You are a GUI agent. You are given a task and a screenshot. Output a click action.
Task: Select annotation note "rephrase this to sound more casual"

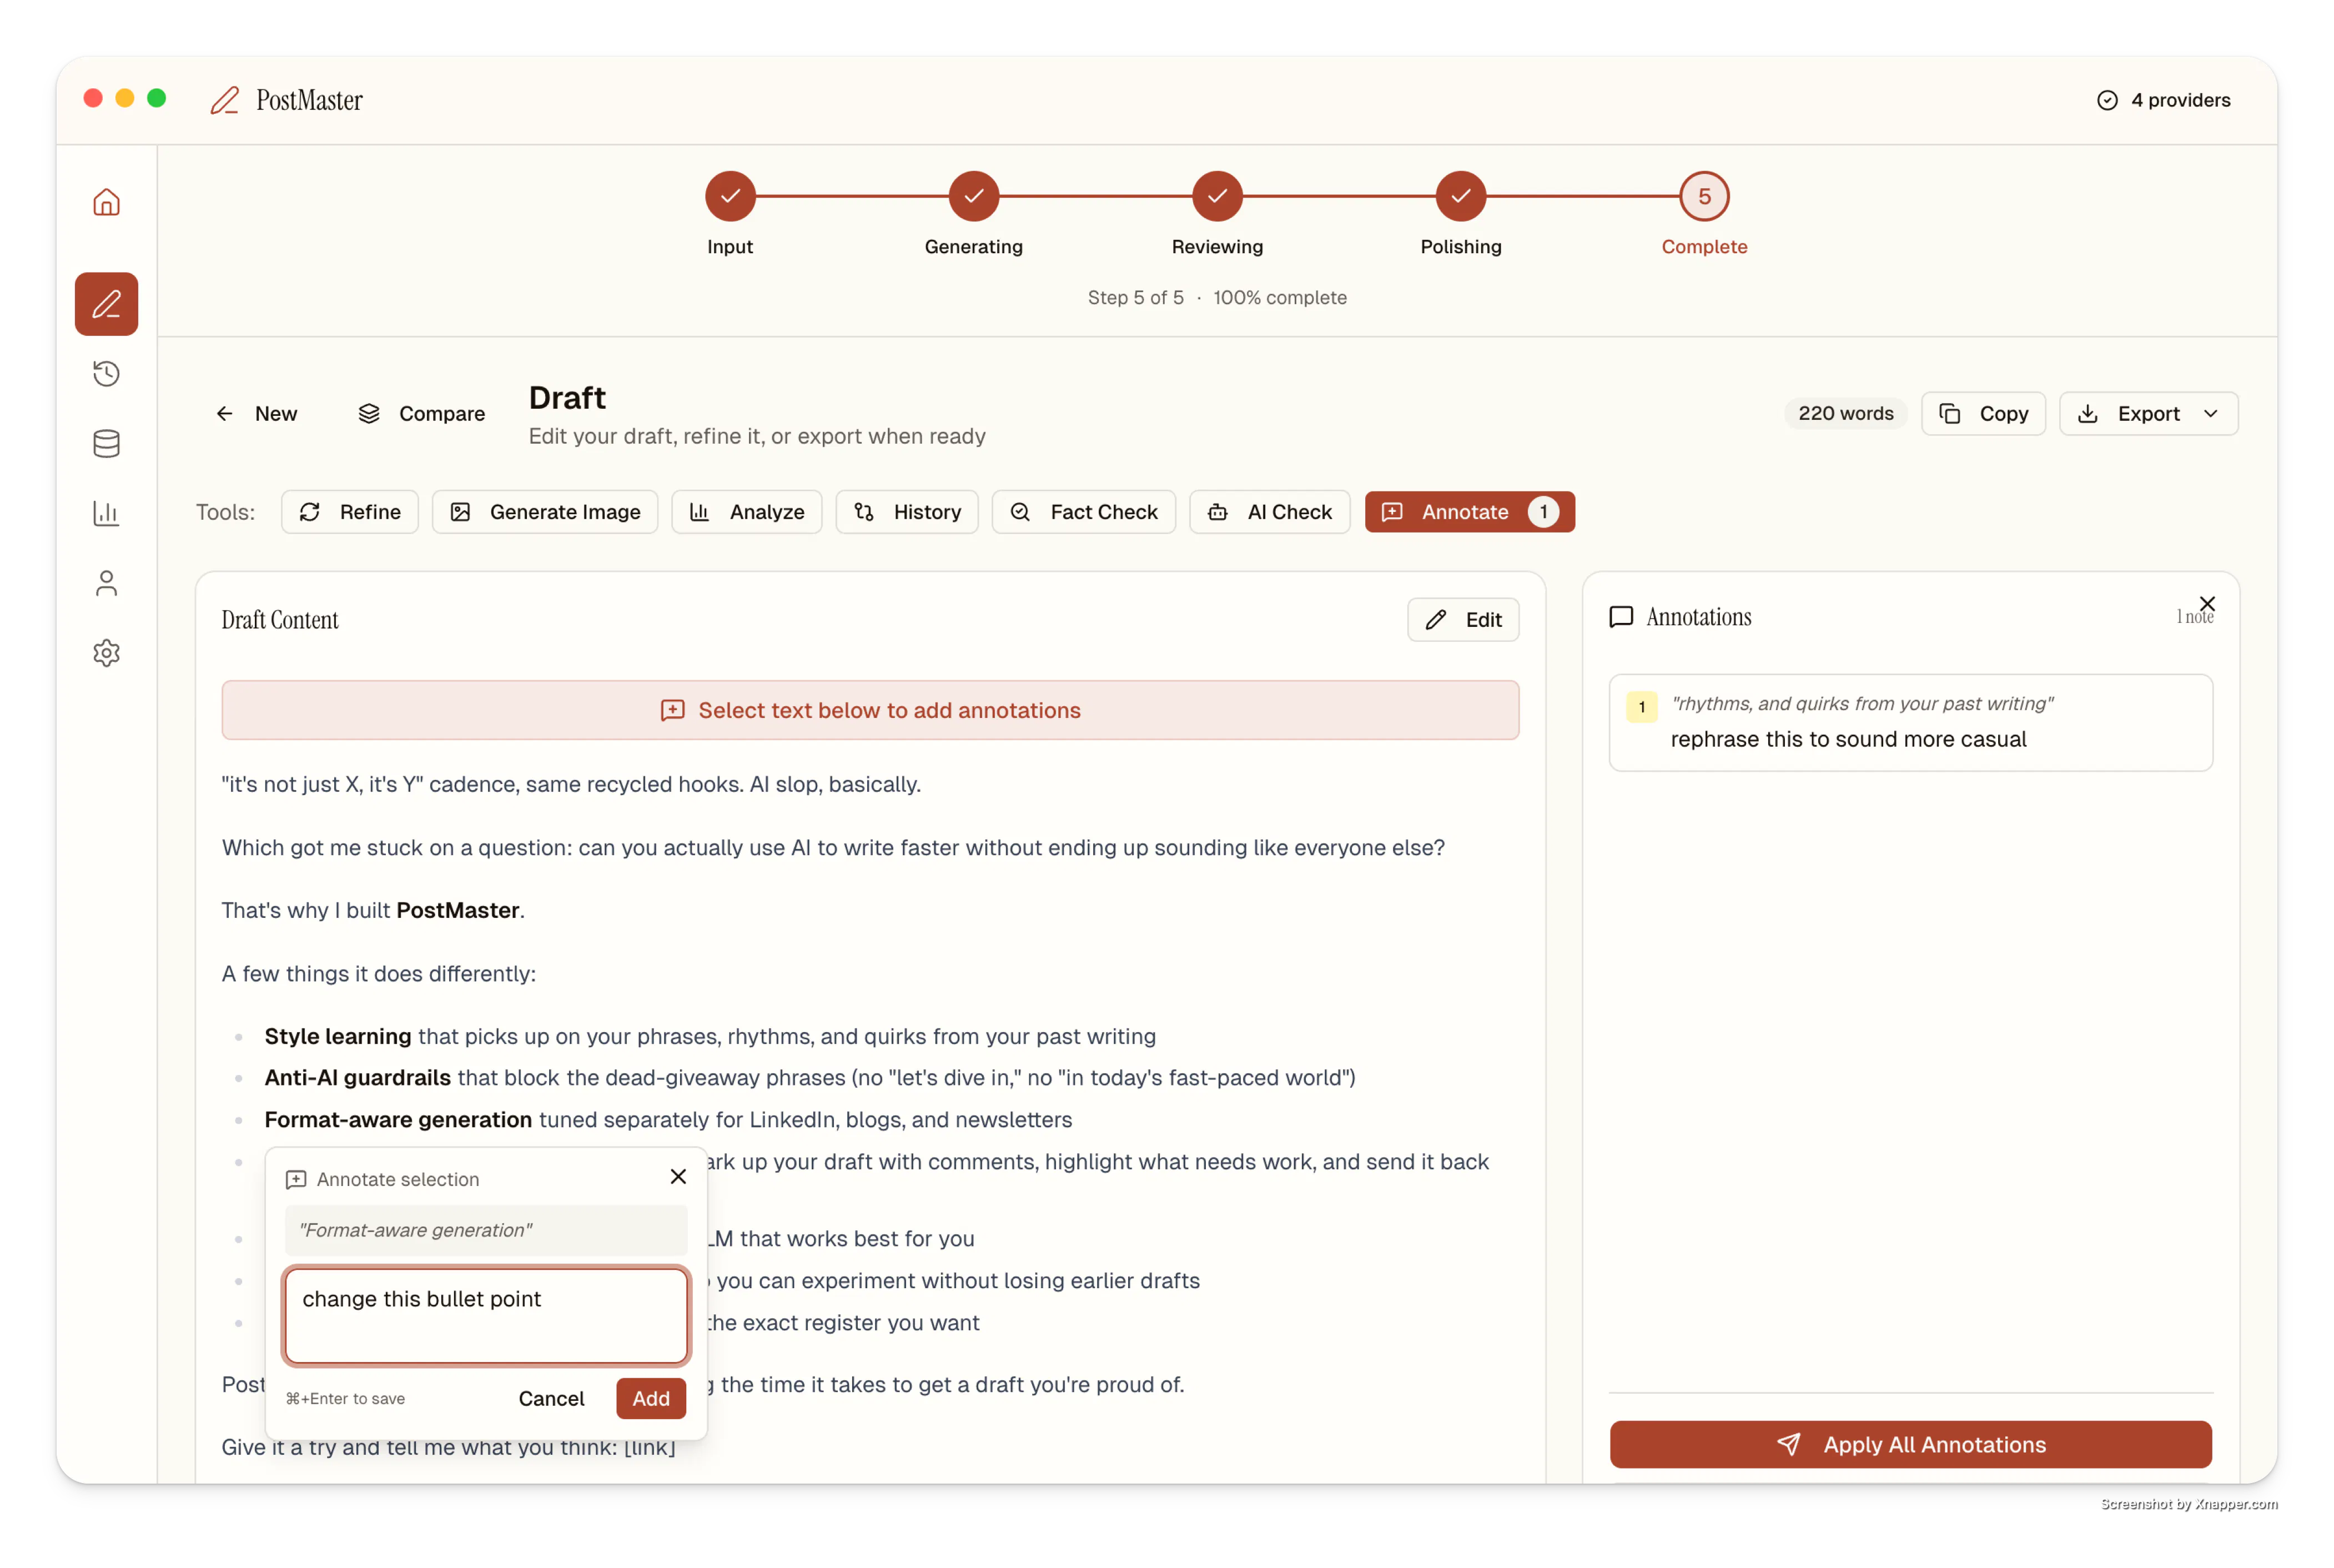[1910, 722]
